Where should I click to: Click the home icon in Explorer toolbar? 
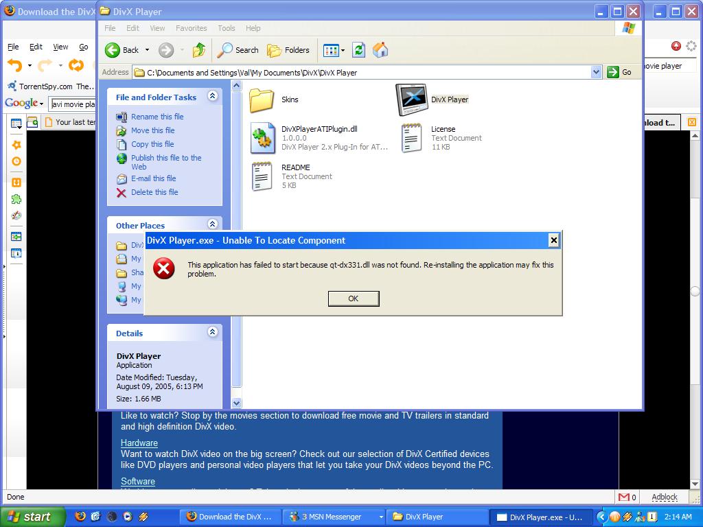[380, 50]
